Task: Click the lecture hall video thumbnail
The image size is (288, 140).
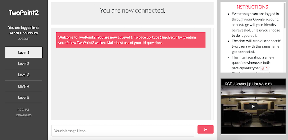Action: coord(253,106)
